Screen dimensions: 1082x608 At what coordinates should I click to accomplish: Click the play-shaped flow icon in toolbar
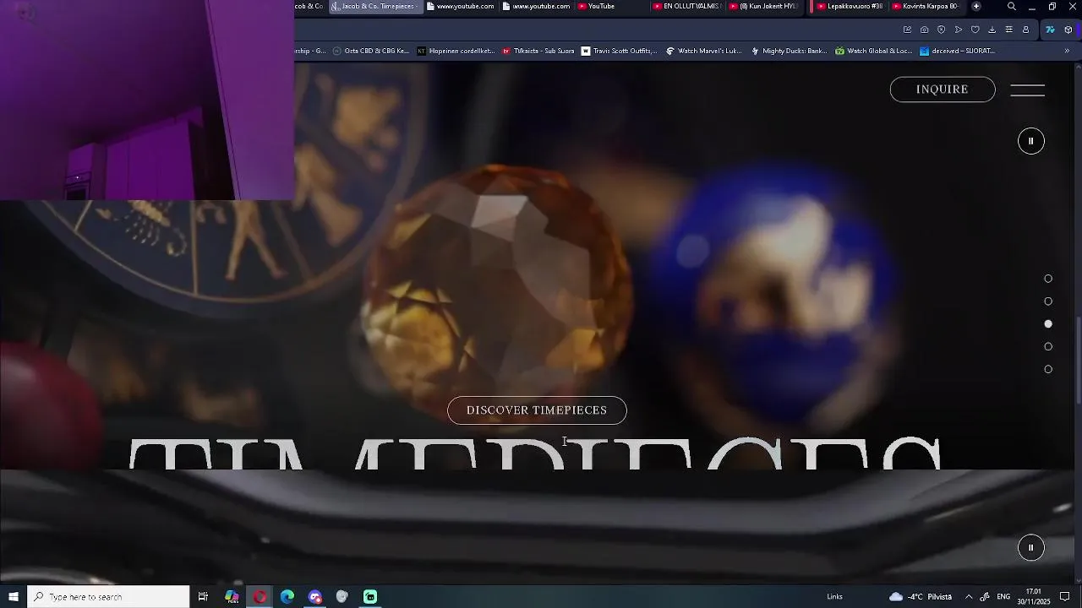click(x=959, y=30)
